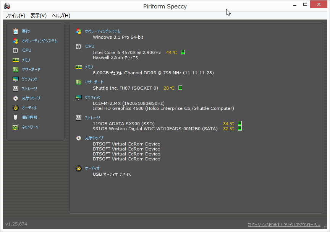Click the Memory (メモリ) RAM icon in sidebar
330x232 pixels.
16,60
